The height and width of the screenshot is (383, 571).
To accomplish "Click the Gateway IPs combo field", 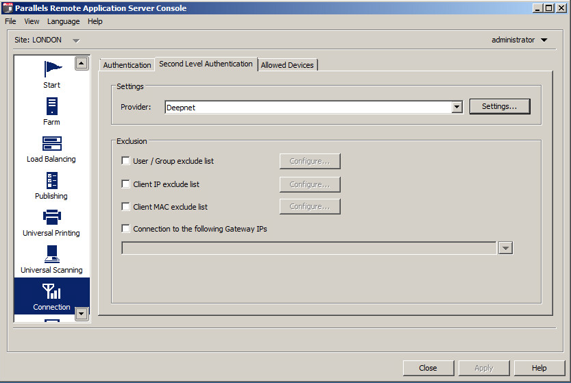I will (x=309, y=248).
